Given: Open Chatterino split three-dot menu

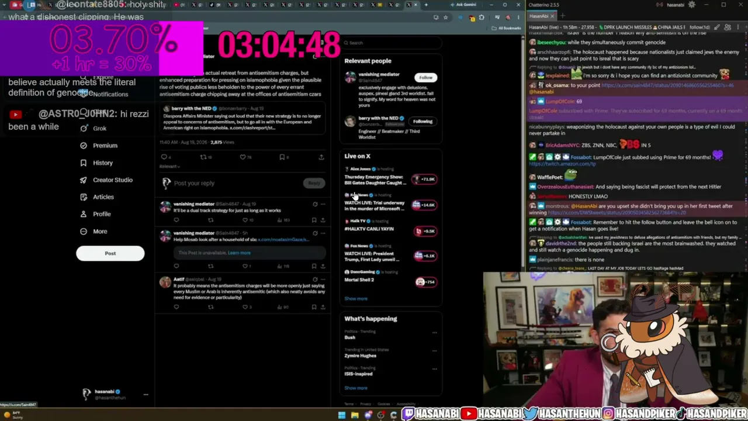Looking at the screenshot, I should pyautogui.click(x=737, y=27).
